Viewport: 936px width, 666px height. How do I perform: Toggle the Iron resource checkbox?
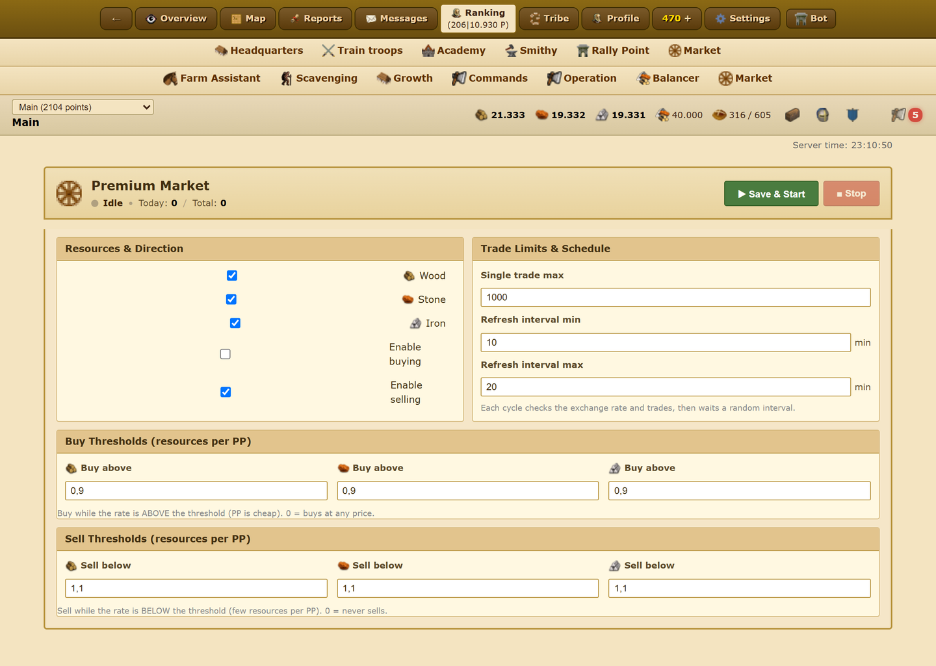(235, 323)
